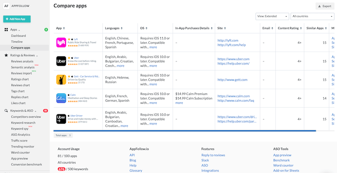Viewport: 337px width, 173px height.
Task: Open the Uber app icon
Action: pyautogui.click(x=61, y=61)
